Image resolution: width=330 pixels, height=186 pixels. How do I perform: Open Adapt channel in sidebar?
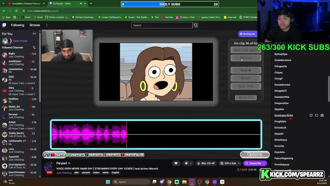tap(19, 125)
